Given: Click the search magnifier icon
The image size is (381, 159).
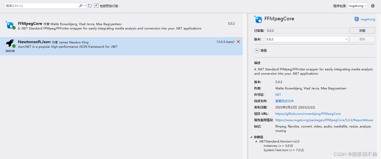Looking at the screenshot, I should pyautogui.click(x=81, y=6).
